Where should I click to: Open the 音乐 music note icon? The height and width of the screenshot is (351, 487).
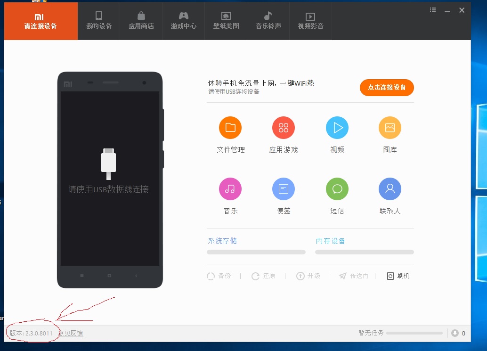230,189
